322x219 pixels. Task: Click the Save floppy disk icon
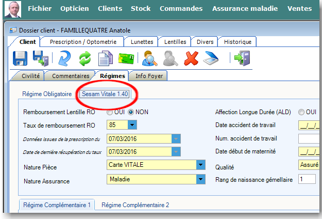[x=20, y=58]
